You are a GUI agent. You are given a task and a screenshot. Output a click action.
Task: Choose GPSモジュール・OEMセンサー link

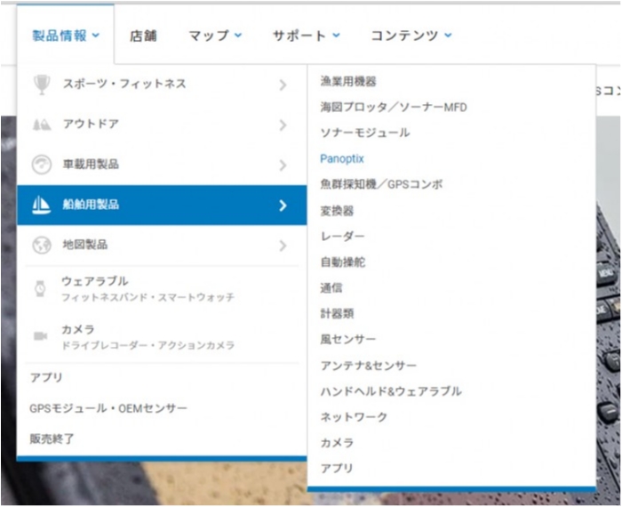[x=108, y=407]
